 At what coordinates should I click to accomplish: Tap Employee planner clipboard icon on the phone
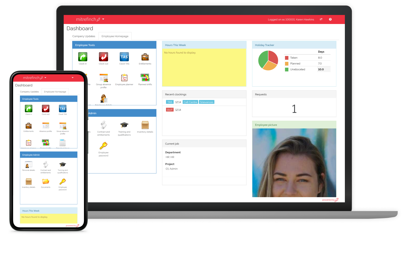(x=28, y=143)
